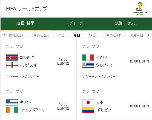This screenshot has width=152, height=120.
Task: Choose 6月26日(木) in the date strip
Action: pos(113,35)
